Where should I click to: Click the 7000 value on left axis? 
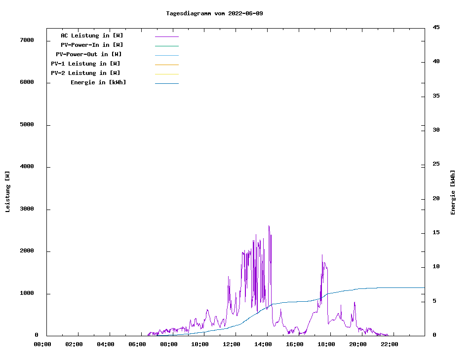coord(27,40)
